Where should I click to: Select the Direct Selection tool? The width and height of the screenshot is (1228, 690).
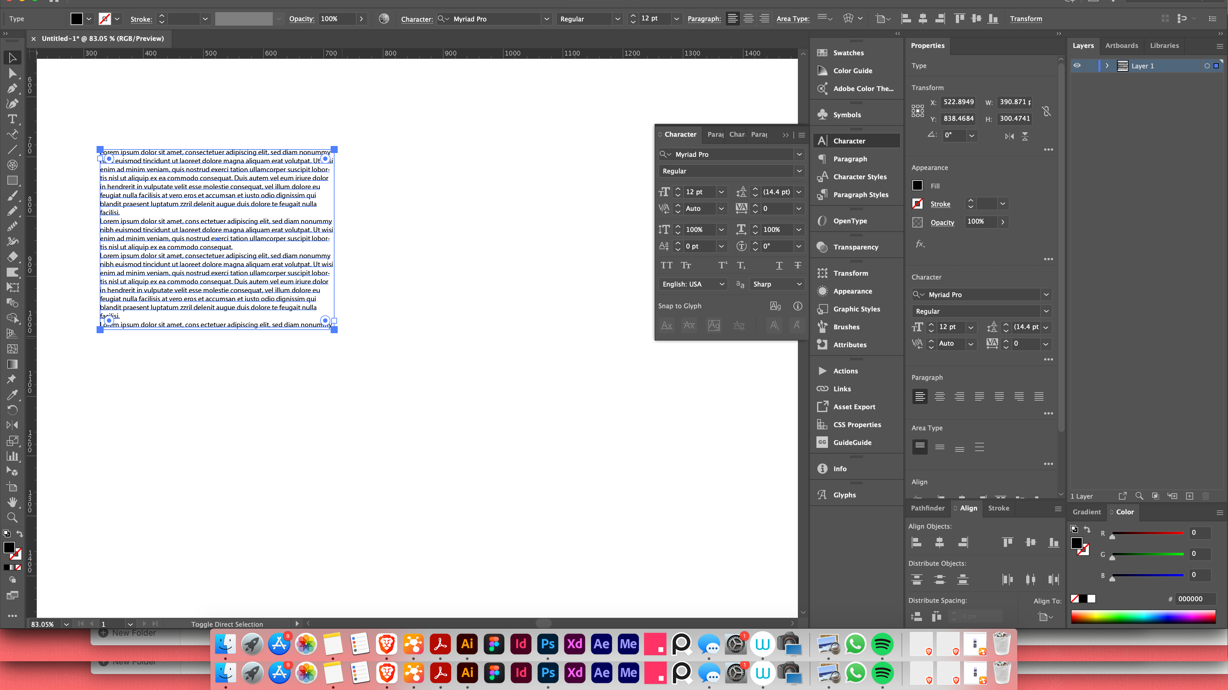pos(12,73)
